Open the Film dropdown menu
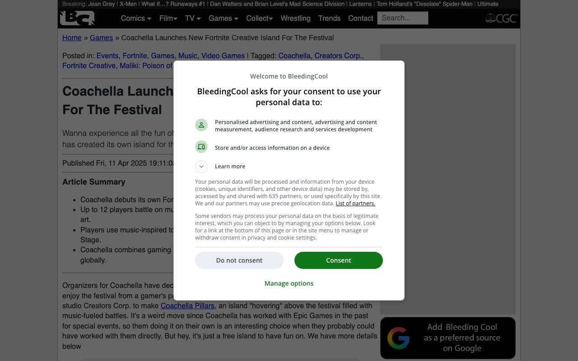Image resolution: width=578 pixels, height=361 pixels. pos(168,18)
